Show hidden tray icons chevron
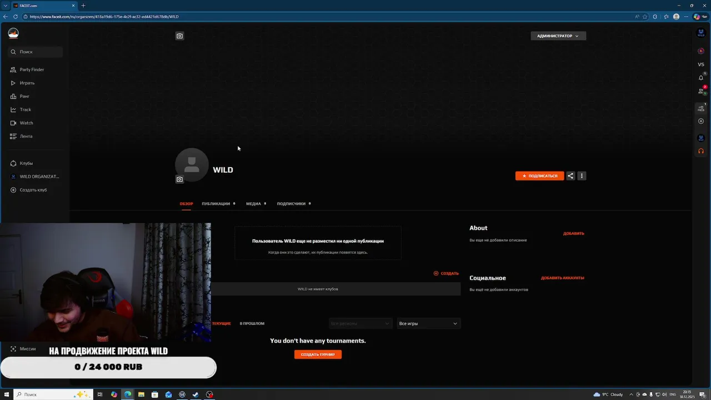The width and height of the screenshot is (711, 400). coord(631,394)
